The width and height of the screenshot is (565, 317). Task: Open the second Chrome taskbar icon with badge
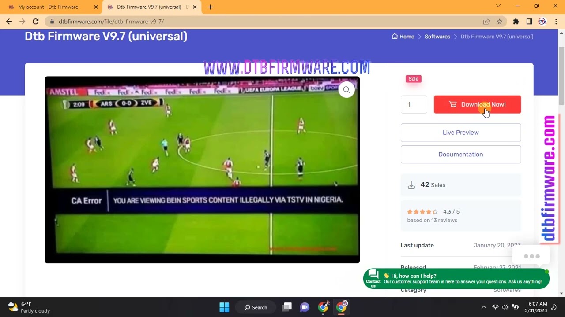tap(342, 307)
